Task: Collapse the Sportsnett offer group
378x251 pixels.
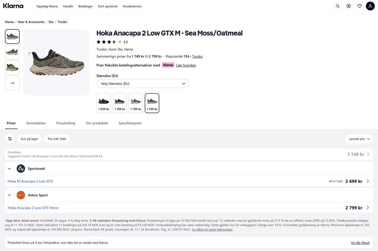Action: tap(9, 169)
